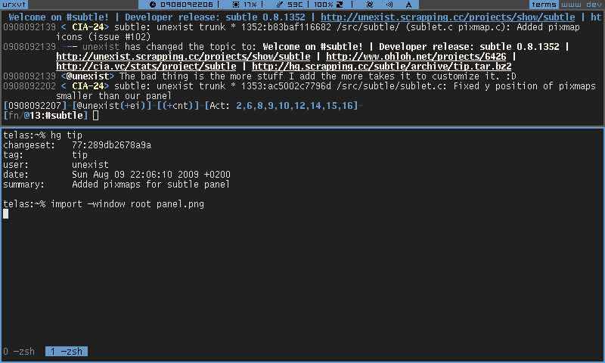
Task: Click the CPU usage icon showing 17%
Action: pos(234,5)
